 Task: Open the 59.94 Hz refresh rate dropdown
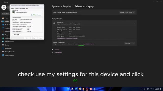point(130,43)
